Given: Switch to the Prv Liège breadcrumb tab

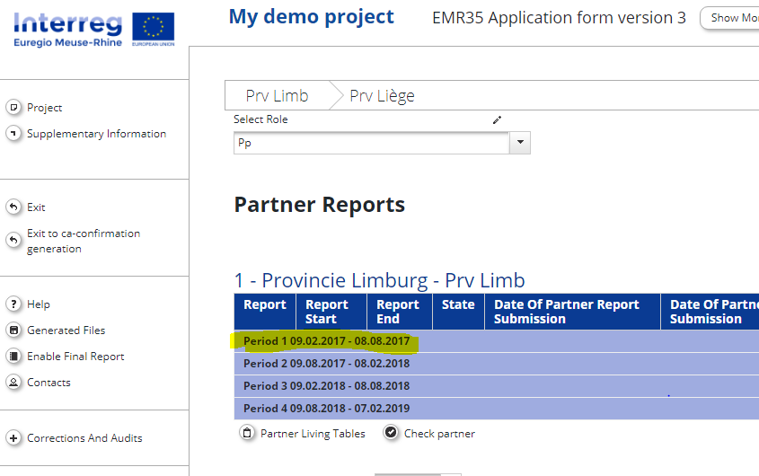Looking at the screenshot, I should (x=382, y=96).
